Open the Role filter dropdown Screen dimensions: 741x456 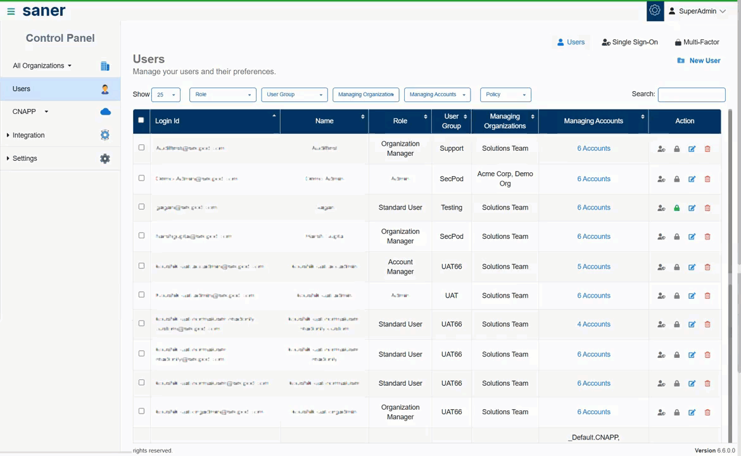coord(222,94)
